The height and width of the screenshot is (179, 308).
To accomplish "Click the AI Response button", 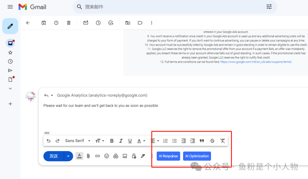I will pos(168,156).
